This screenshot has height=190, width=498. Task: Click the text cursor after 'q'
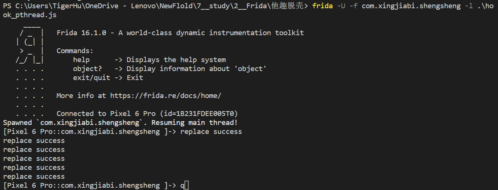pyautogui.click(x=187, y=186)
